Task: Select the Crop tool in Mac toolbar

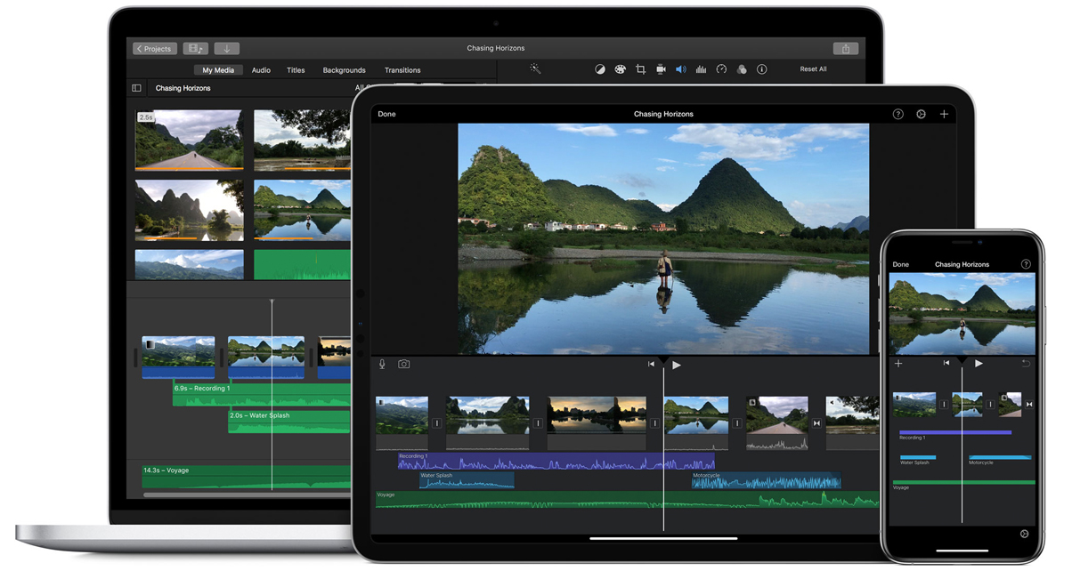Action: point(640,69)
